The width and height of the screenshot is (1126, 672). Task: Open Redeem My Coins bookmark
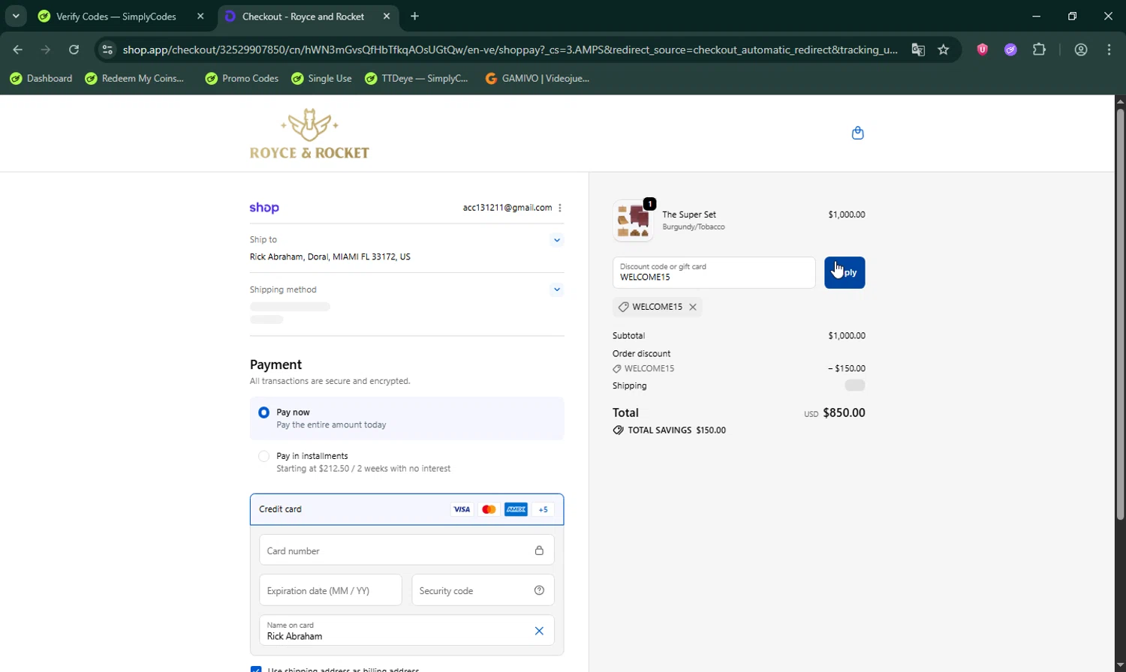tap(134, 78)
